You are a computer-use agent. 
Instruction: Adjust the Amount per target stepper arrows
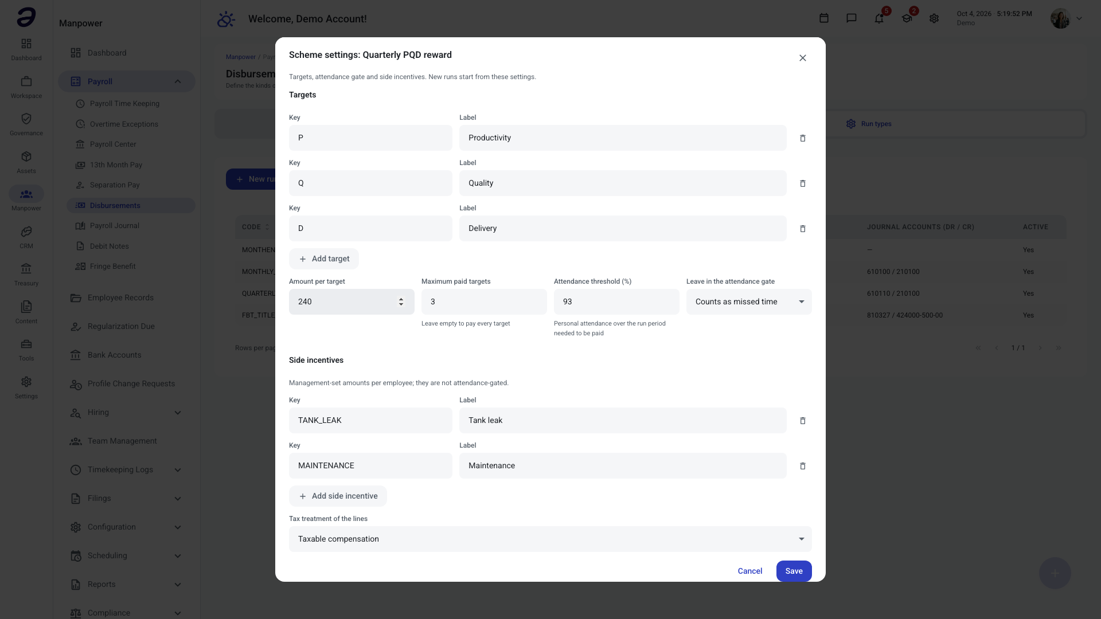point(401,301)
